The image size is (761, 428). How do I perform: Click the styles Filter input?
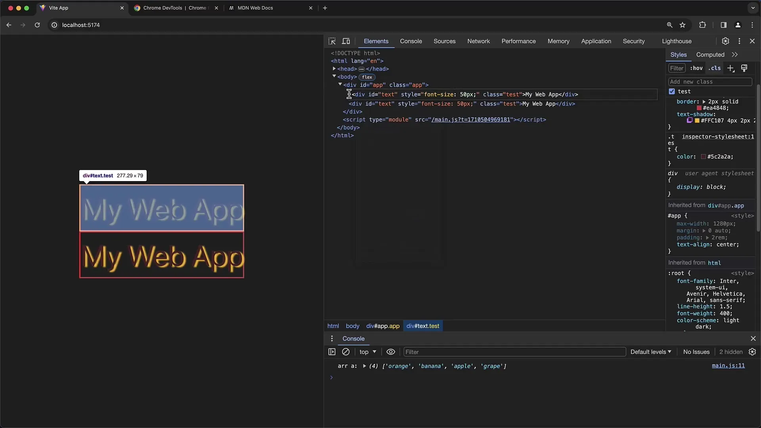[x=677, y=68]
